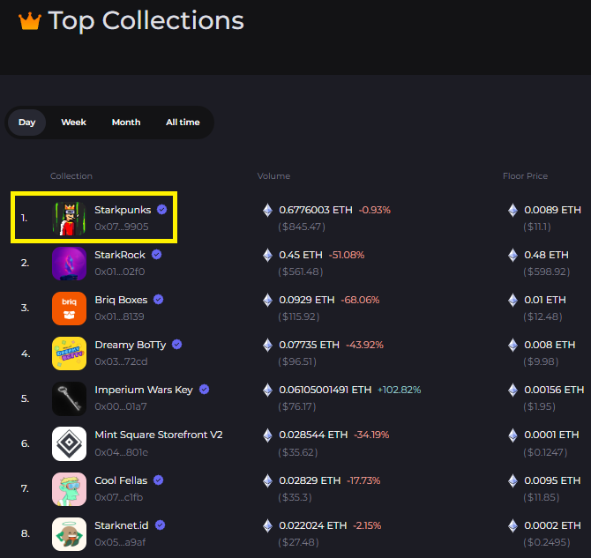Open the Mint Square Storefront V2 logo
591x558 pixels.
[69, 443]
